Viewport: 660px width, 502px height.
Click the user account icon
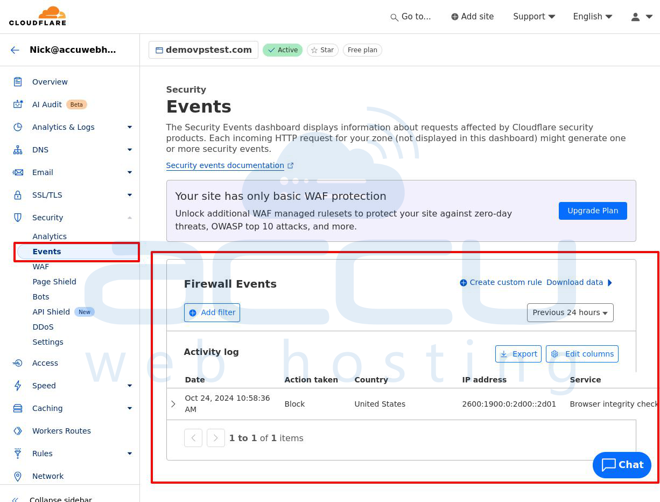click(x=635, y=17)
